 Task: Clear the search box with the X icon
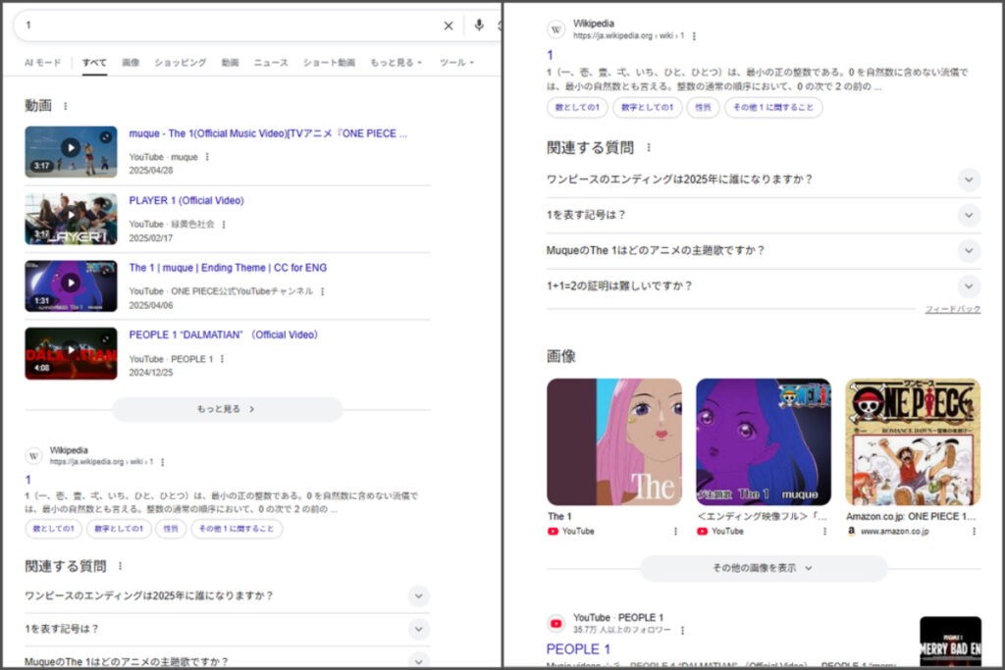449,26
